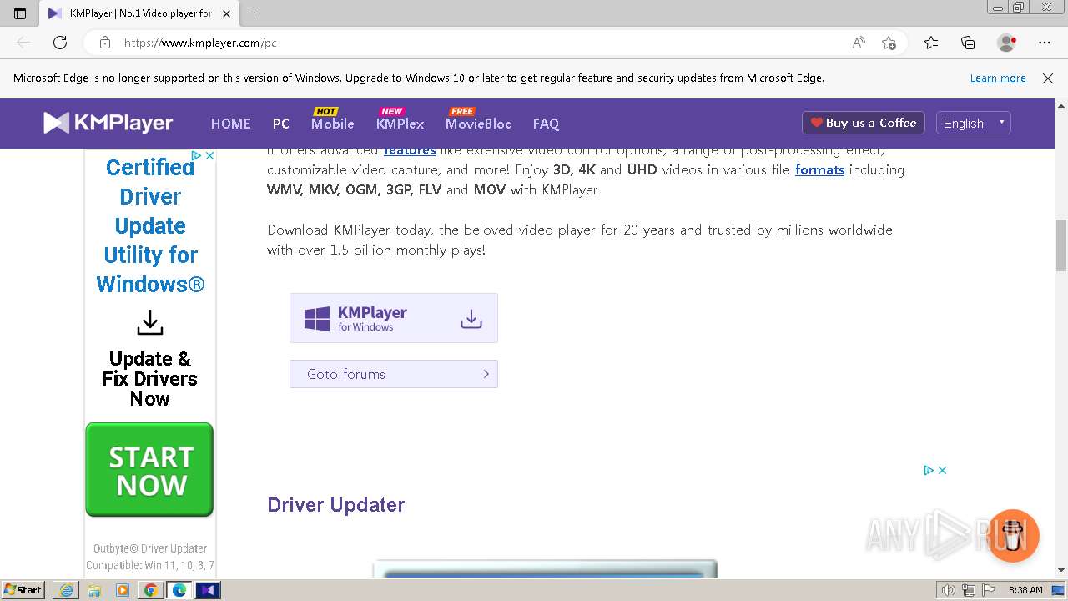Click the Driver Updater heading
This screenshot has height=601, width=1068.
[335, 505]
